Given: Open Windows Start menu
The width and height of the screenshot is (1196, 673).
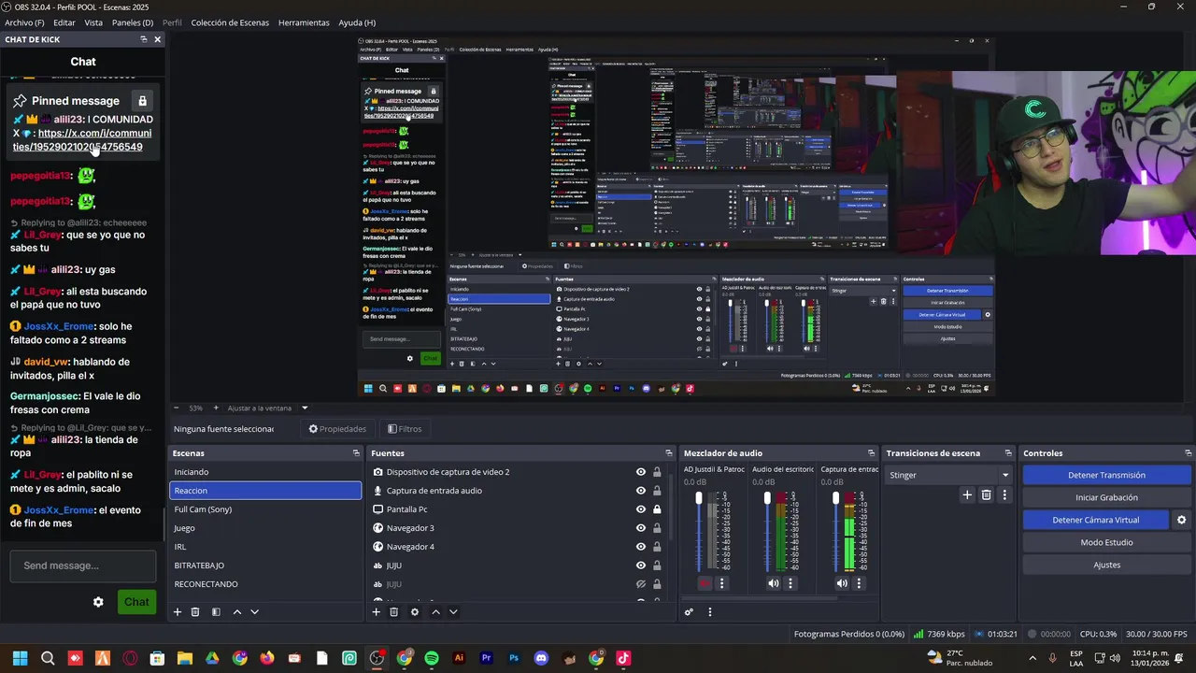Looking at the screenshot, I should 20,658.
